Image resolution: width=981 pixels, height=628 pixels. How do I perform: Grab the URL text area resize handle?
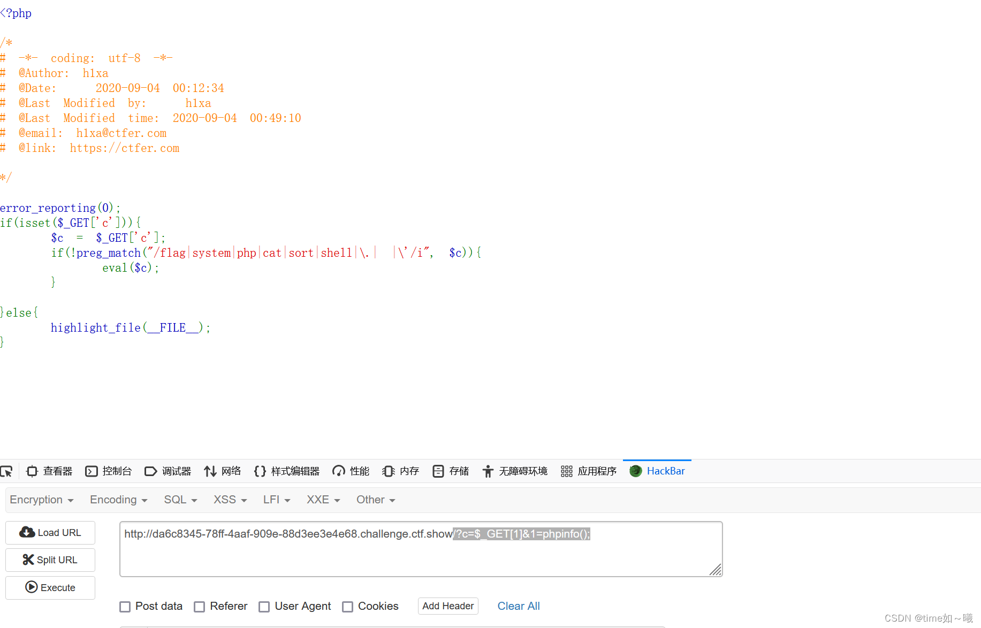point(716,570)
